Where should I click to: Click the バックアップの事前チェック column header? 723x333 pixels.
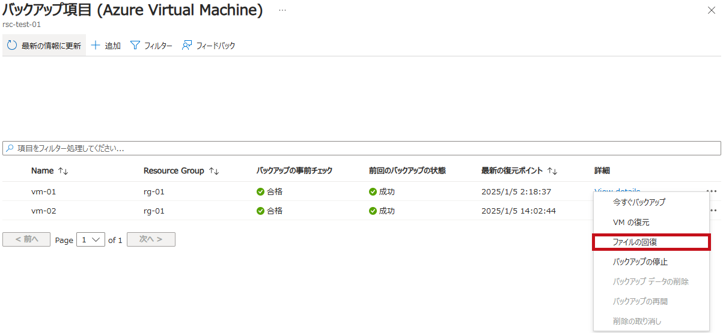294,171
